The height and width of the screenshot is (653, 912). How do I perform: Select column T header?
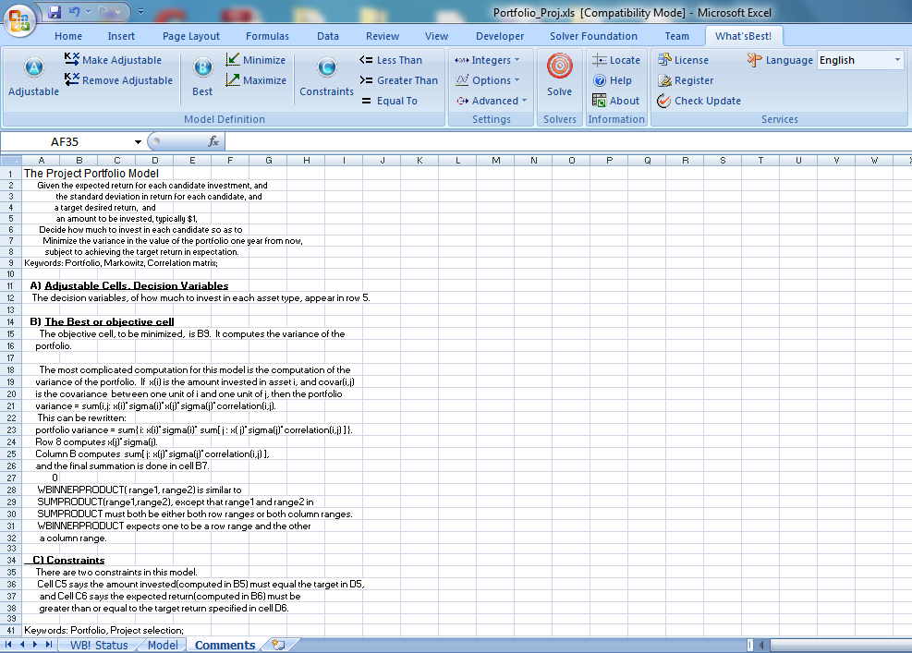[x=760, y=161]
